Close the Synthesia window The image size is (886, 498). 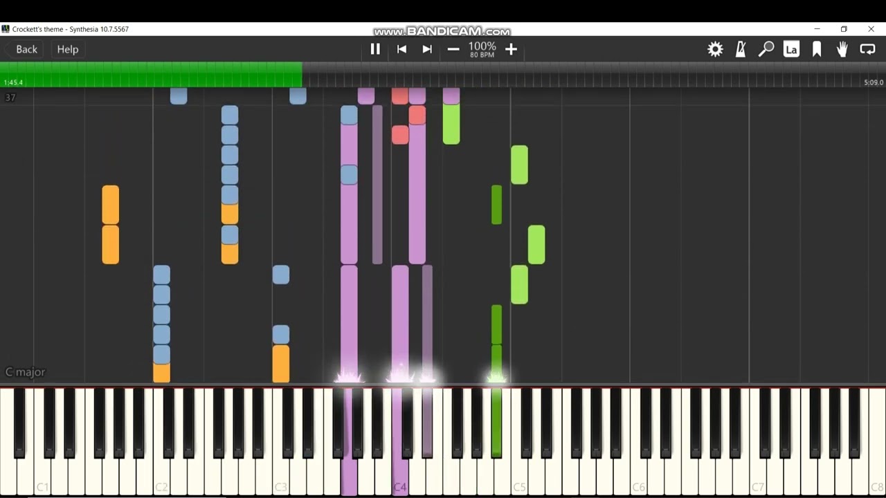[x=871, y=29]
